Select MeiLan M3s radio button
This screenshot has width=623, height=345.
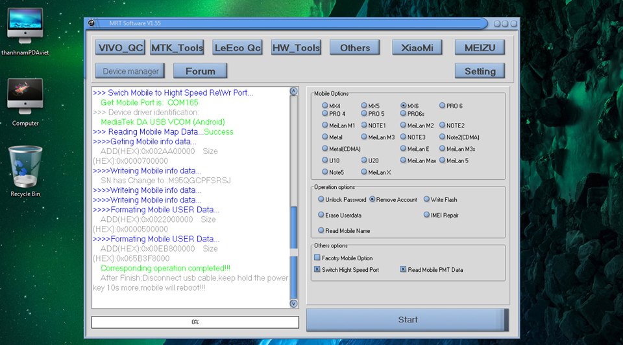[442, 148]
